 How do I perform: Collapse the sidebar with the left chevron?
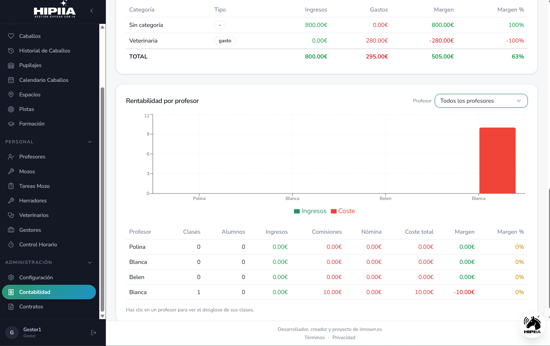92,11
